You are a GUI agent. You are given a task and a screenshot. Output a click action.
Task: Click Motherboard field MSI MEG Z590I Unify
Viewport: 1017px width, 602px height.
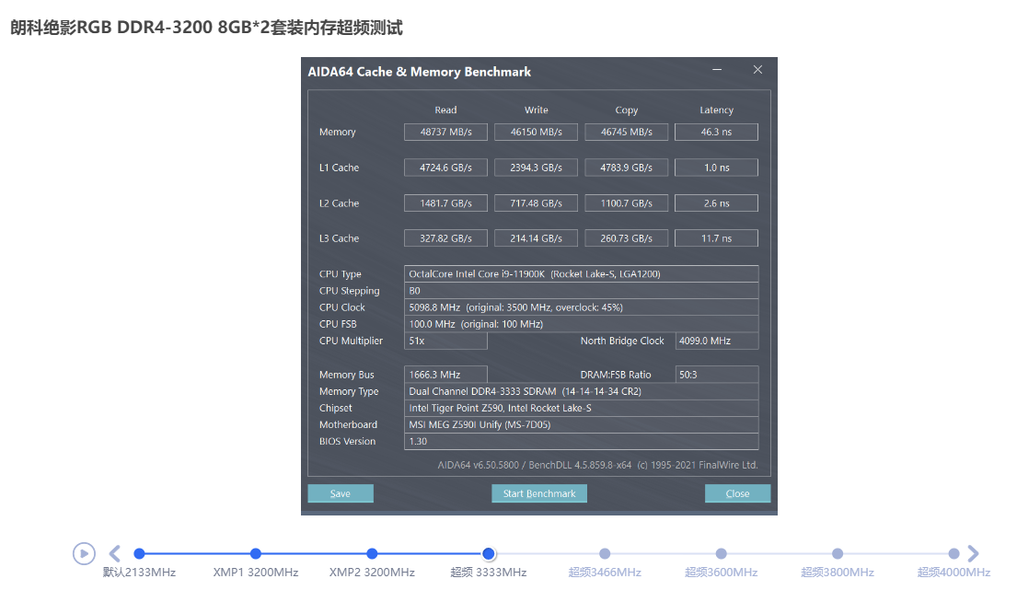click(x=581, y=425)
